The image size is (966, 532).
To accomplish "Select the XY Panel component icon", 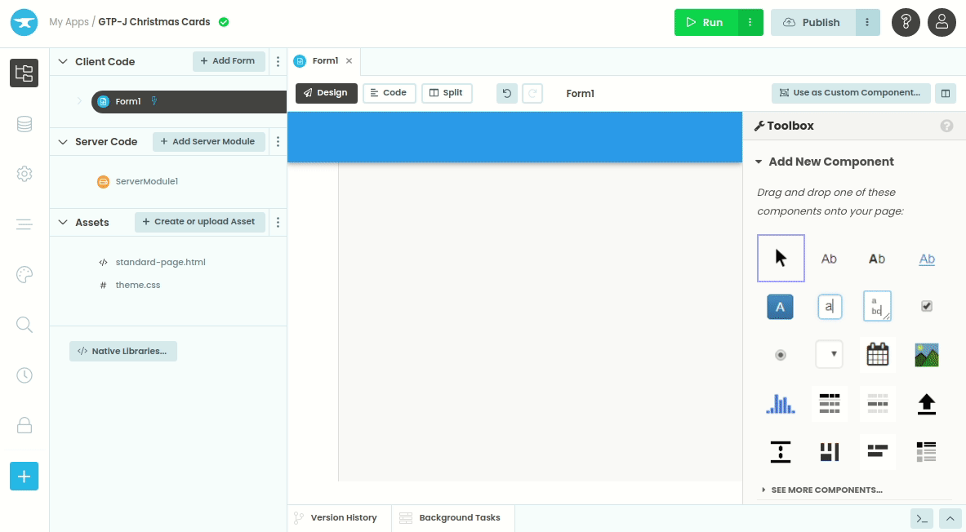I will [830, 452].
